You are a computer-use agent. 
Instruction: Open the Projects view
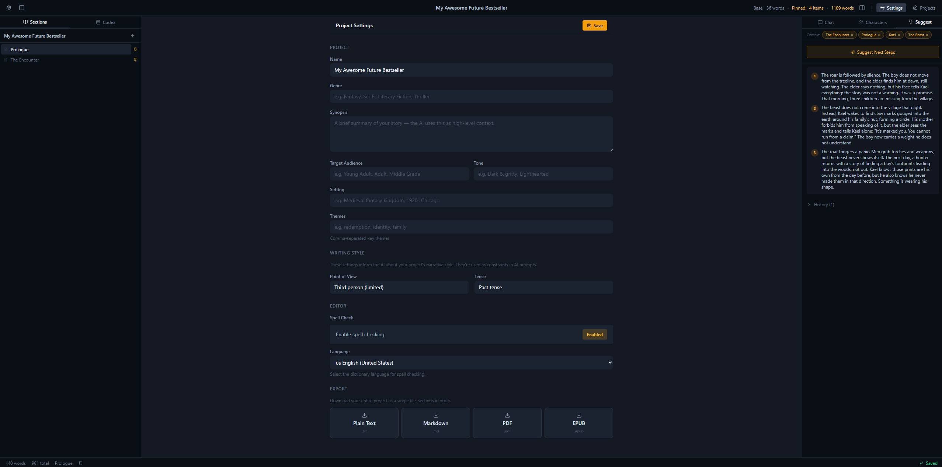point(924,8)
